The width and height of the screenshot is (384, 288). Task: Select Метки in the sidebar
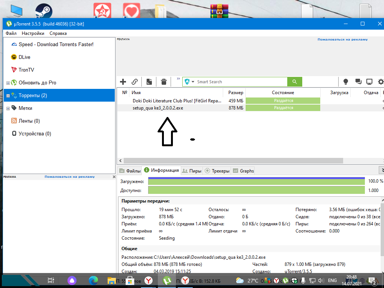(25, 108)
